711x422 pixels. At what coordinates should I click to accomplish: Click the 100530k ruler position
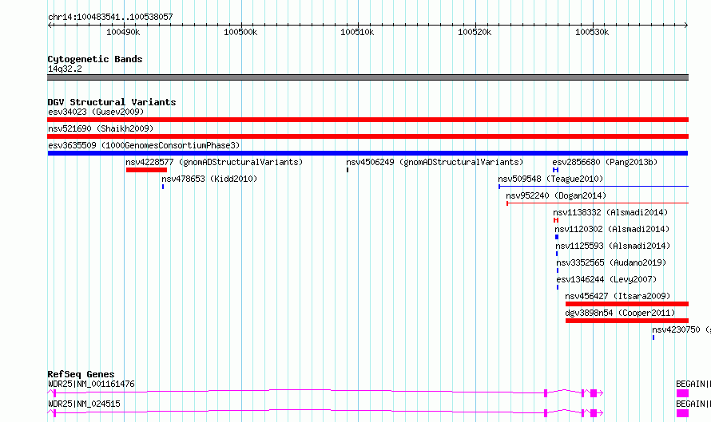[592, 32]
